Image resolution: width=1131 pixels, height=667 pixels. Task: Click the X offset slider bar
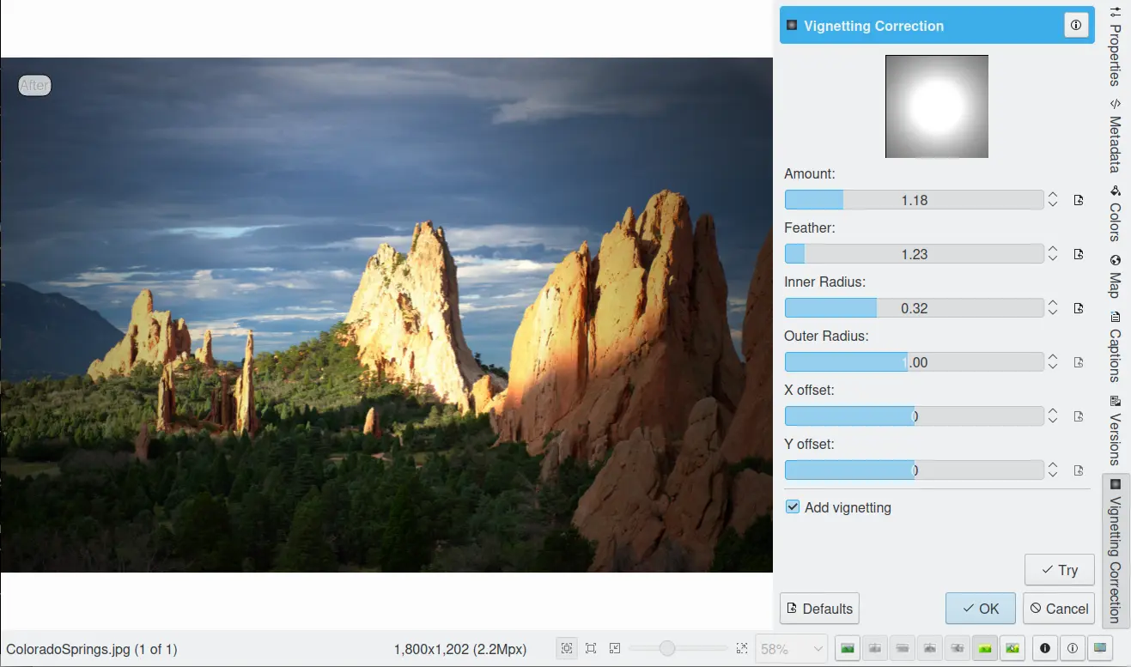pyautogui.click(x=914, y=416)
